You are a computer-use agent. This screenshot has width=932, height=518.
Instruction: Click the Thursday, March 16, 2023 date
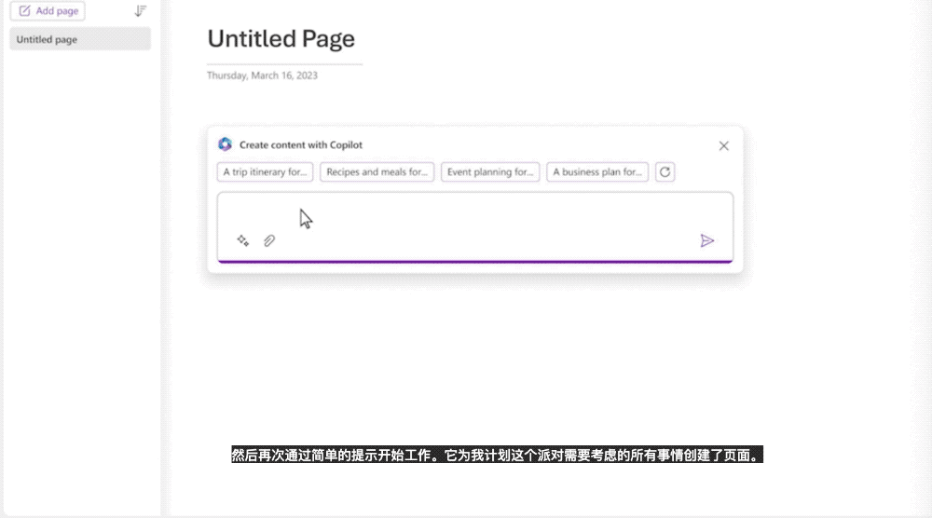coord(262,75)
